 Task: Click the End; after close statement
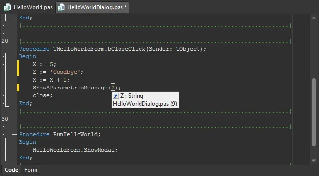(x=25, y=103)
